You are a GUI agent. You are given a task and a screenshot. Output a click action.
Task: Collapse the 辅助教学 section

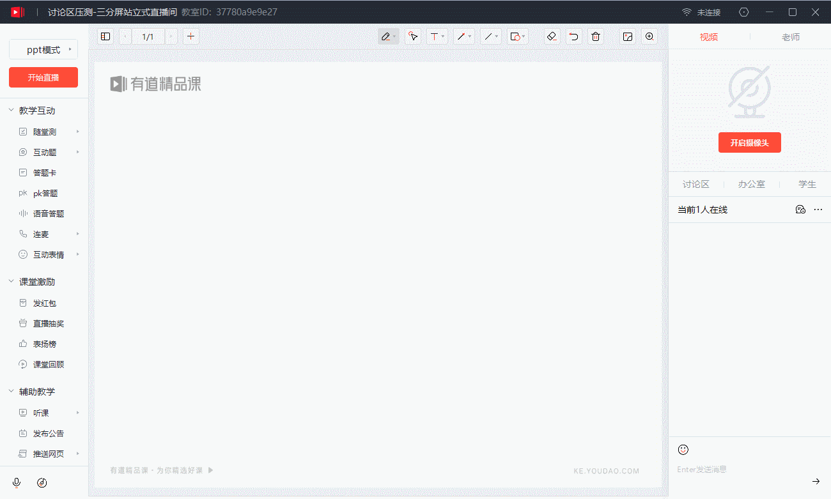click(11, 392)
